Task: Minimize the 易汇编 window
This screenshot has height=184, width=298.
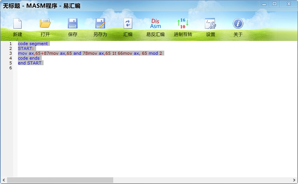Action: [264, 4]
